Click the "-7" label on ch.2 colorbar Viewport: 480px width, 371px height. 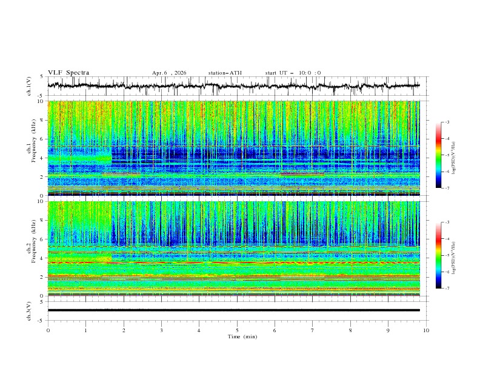click(x=447, y=288)
